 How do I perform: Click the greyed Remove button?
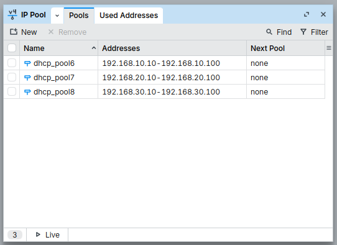click(x=67, y=32)
